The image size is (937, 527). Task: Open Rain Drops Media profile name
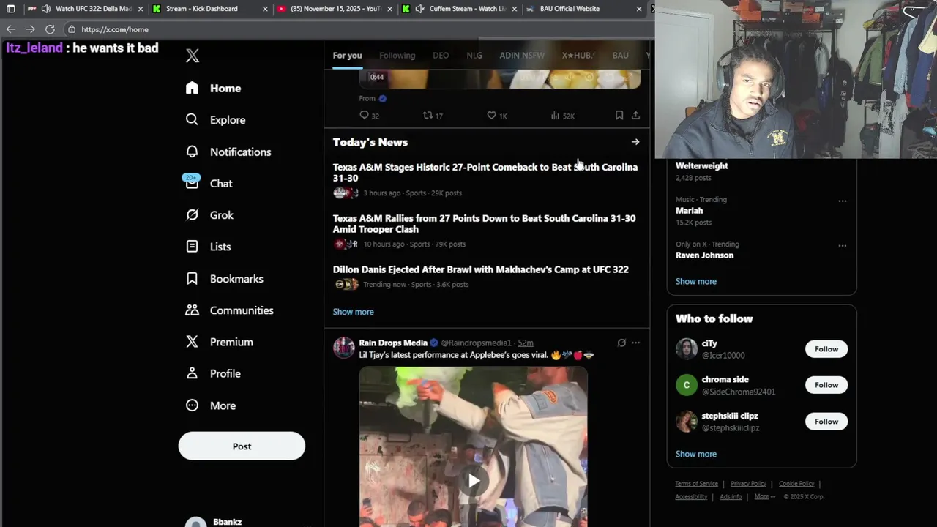393,343
